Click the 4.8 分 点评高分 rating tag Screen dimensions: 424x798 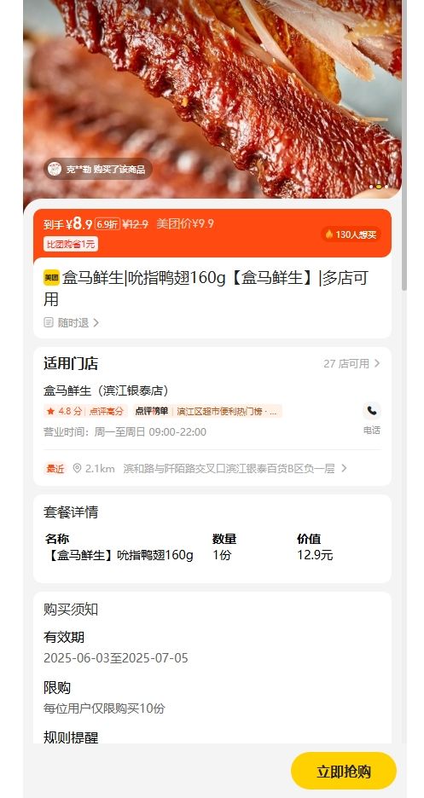[x=85, y=411]
